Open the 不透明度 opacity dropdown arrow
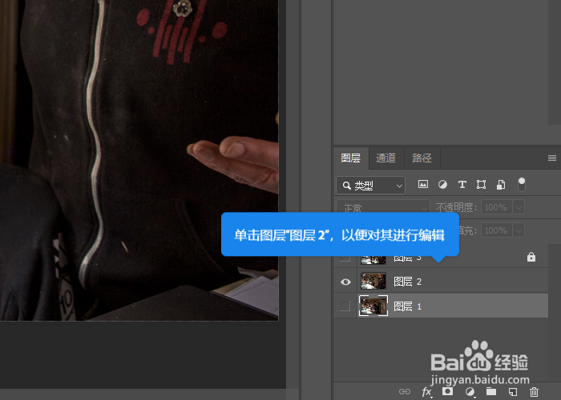 [519, 207]
